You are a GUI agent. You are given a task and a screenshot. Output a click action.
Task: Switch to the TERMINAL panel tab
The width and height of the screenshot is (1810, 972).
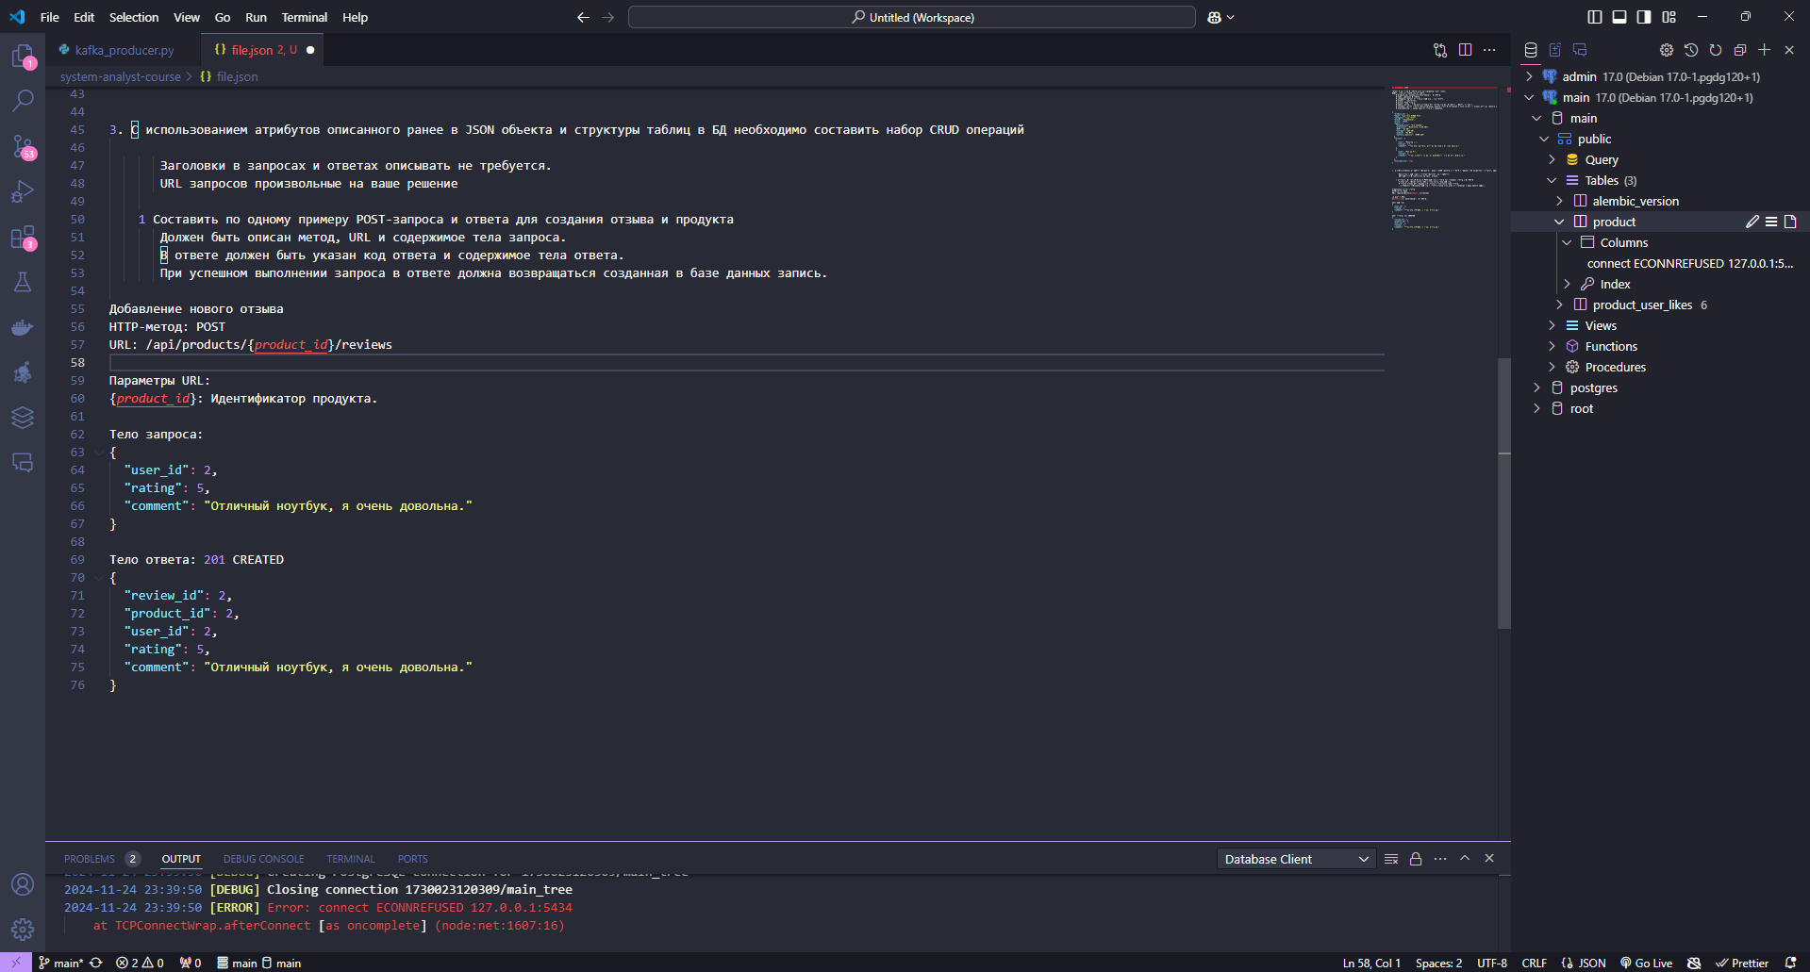pos(350,859)
